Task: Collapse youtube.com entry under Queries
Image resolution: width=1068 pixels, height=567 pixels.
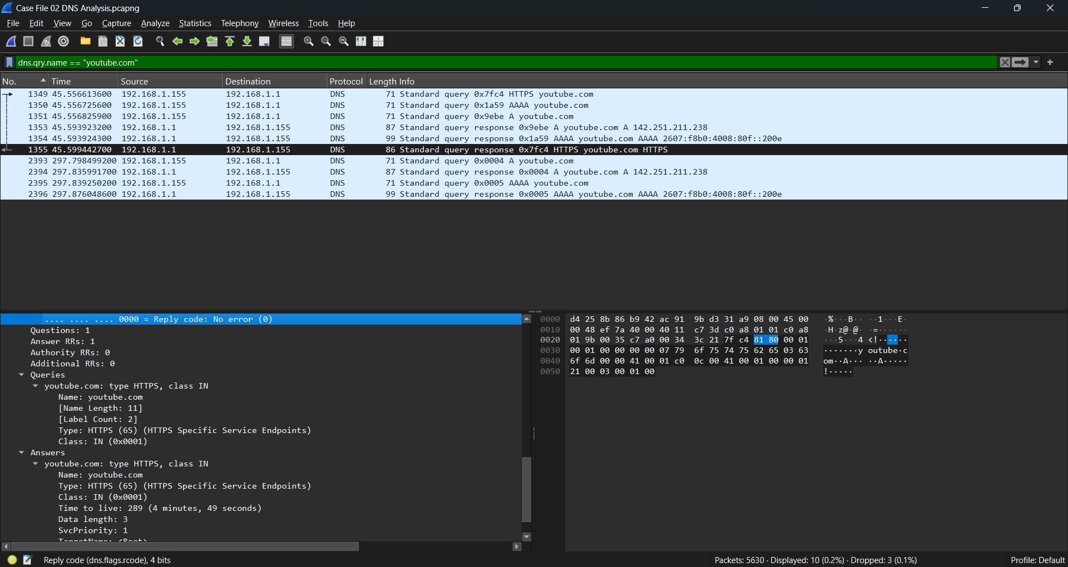Action: 36,386
